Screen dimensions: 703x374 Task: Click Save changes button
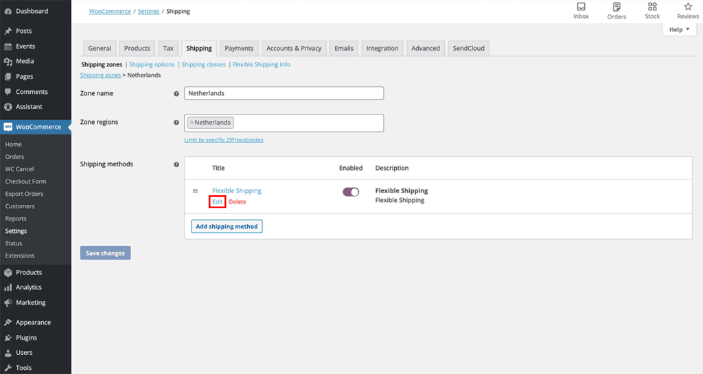[x=105, y=253]
